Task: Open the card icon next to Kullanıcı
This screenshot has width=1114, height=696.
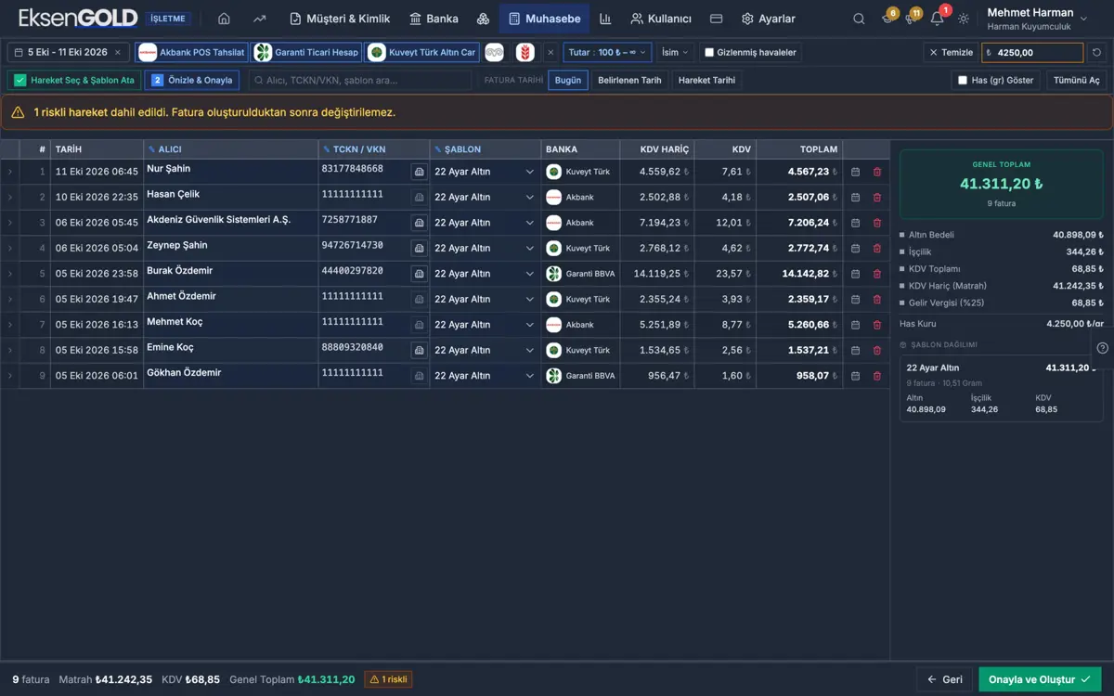Action: pyautogui.click(x=716, y=19)
